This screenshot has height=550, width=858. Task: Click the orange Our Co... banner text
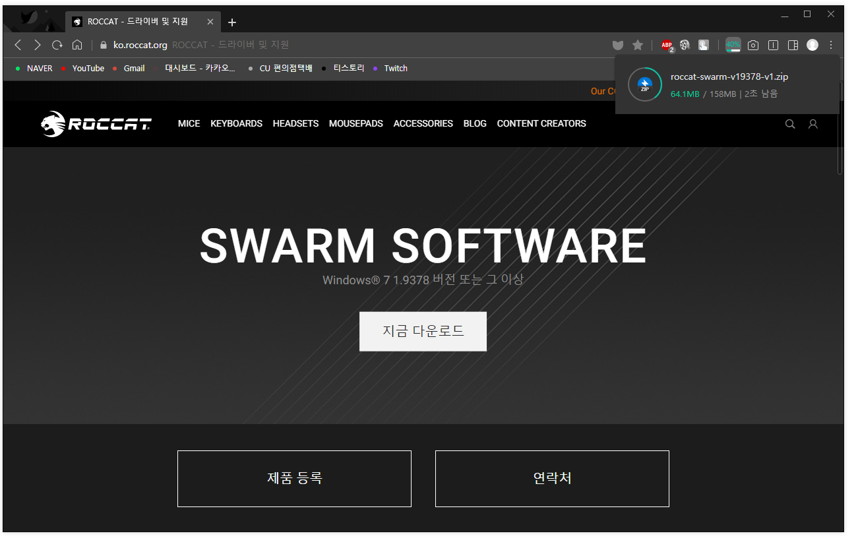603,91
